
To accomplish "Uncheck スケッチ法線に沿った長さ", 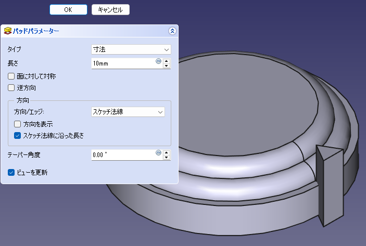I will click(x=18, y=135).
